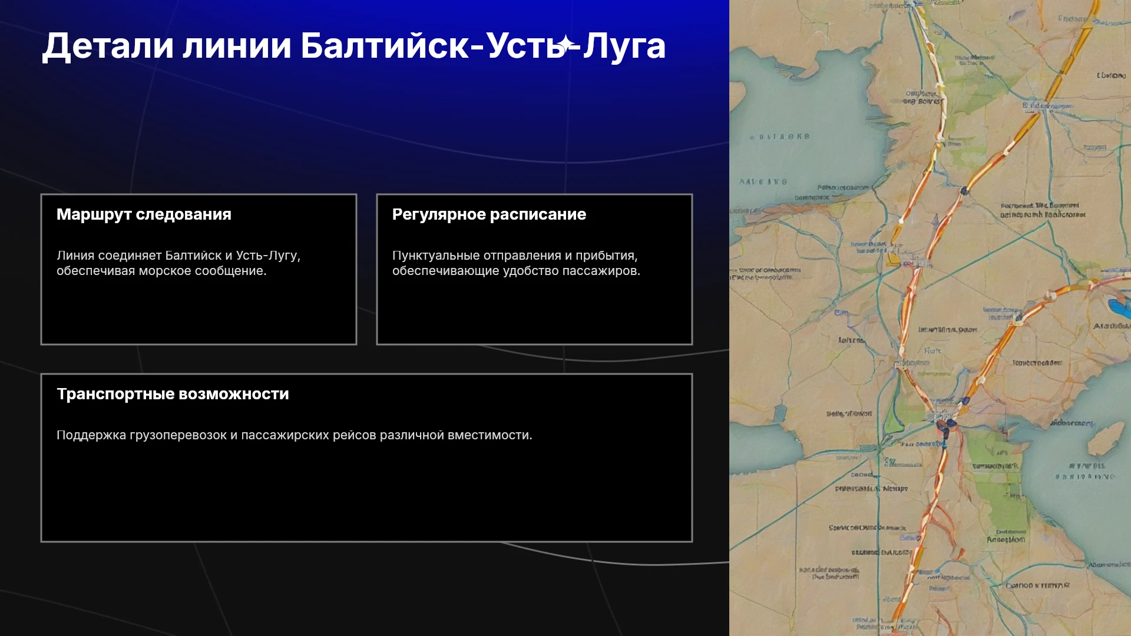Click the Регулярное расписание card box
This screenshot has height=636, width=1131.
click(534, 269)
